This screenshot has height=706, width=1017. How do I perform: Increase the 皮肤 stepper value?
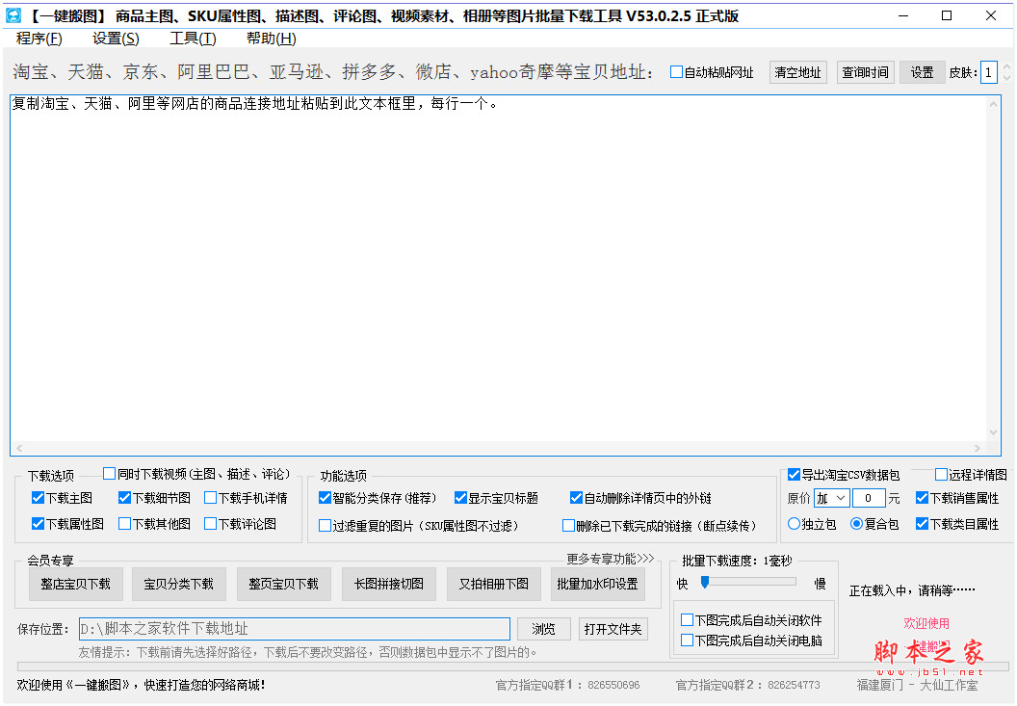click(1006, 66)
